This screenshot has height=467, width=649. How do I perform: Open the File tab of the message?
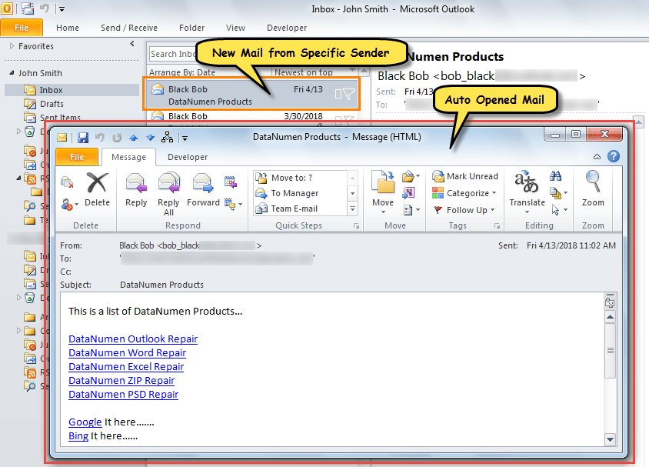point(77,156)
